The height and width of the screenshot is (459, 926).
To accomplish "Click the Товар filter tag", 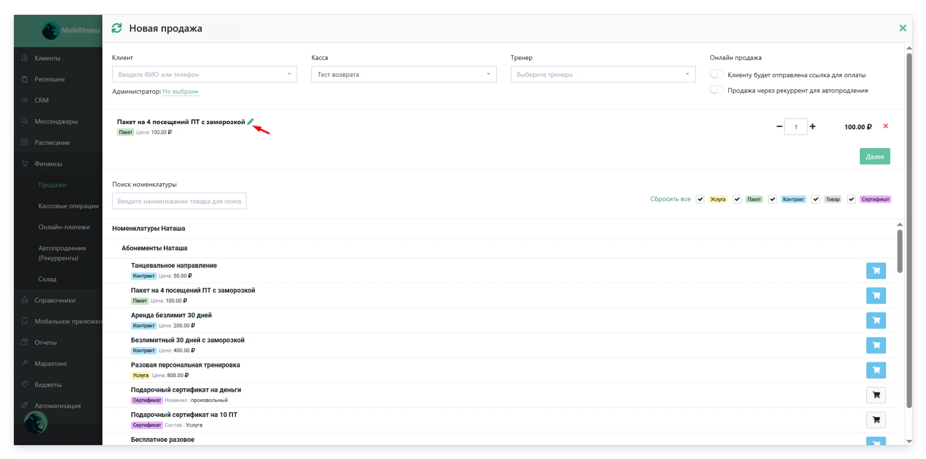I will click(x=832, y=199).
